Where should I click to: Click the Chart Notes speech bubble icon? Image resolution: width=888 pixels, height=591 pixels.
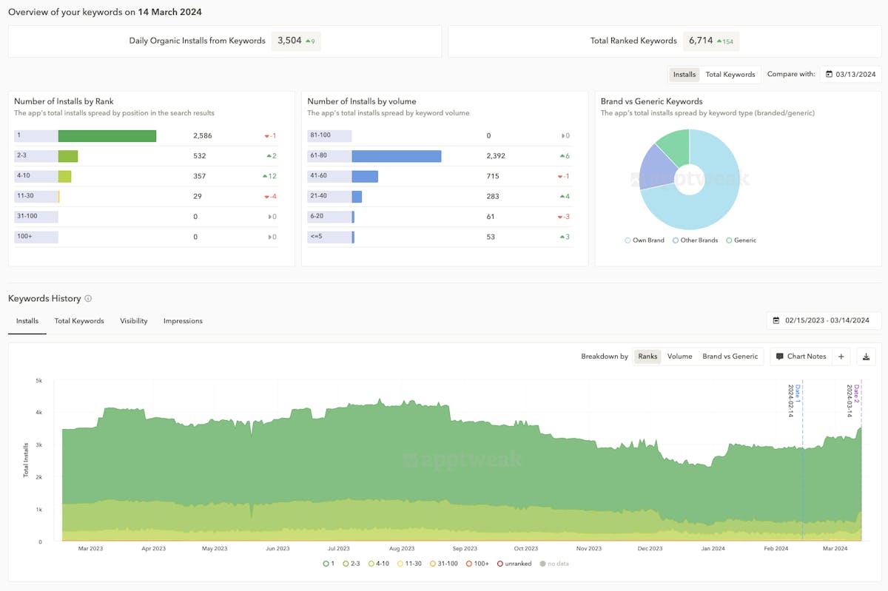pyautogui.click(x=779, y=357)
